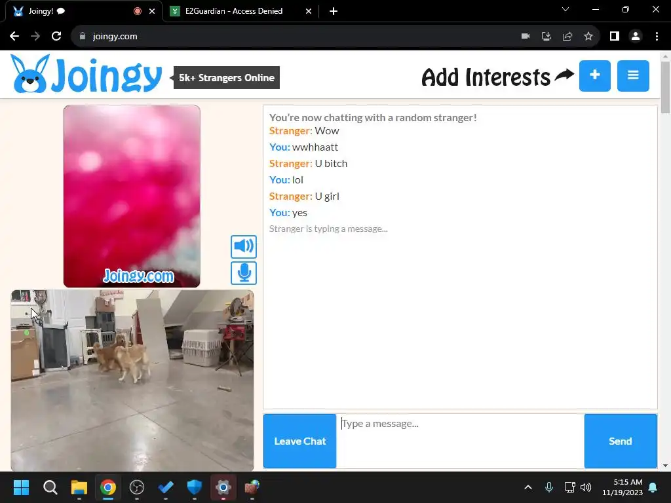This screenshot has width=671, height=503.
Task: Show hidden system tray icons
Action: tap(528, 487)
